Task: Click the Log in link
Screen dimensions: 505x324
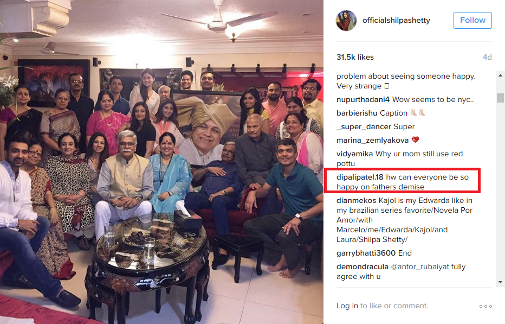Action: [x=347, y=306]
